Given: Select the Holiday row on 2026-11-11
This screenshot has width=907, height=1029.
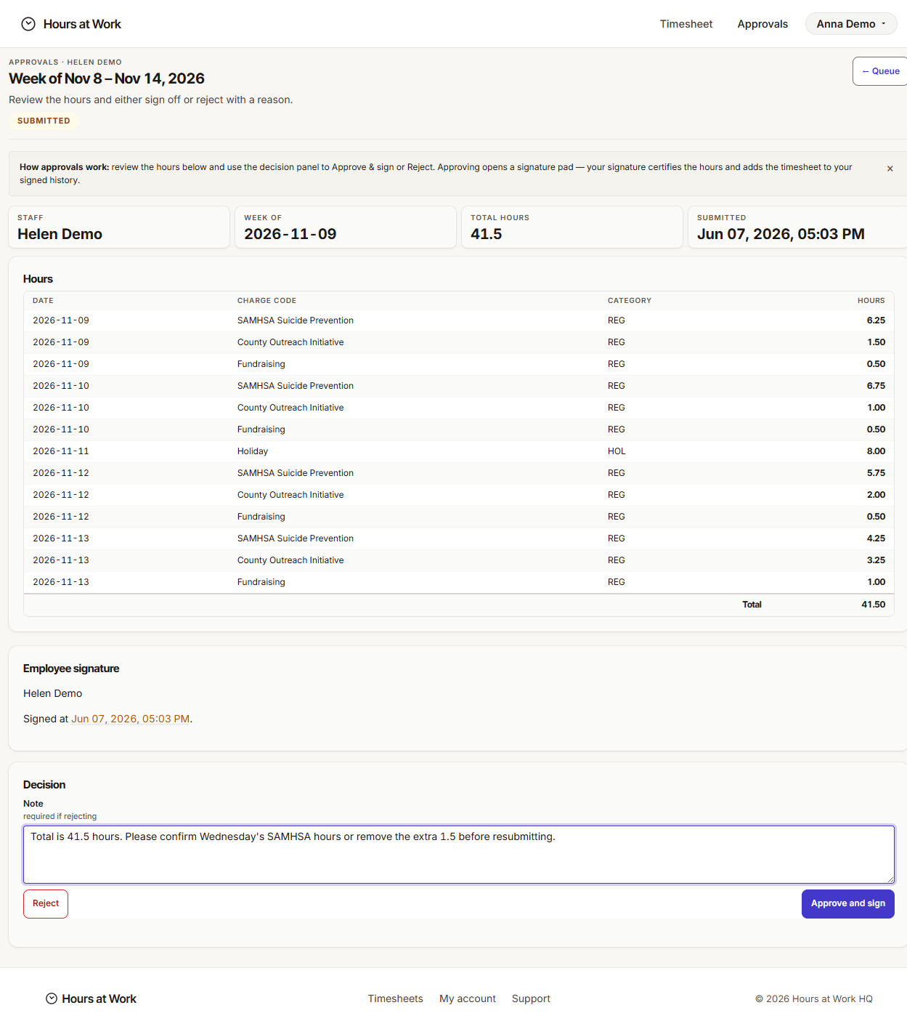Looking at the screenshot, I should [459, 451].
